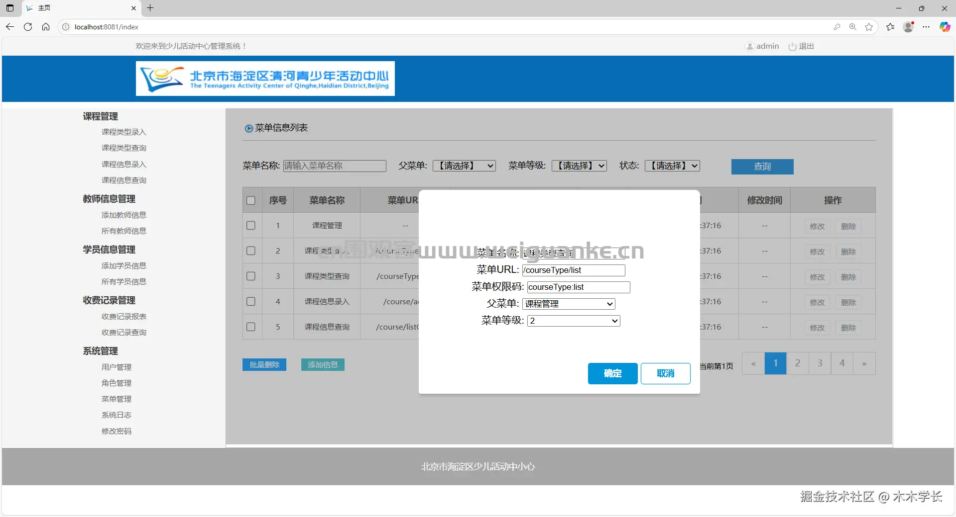Open 用户管理 in sidebar
This screenshot has width=956, height=517.
116,367
